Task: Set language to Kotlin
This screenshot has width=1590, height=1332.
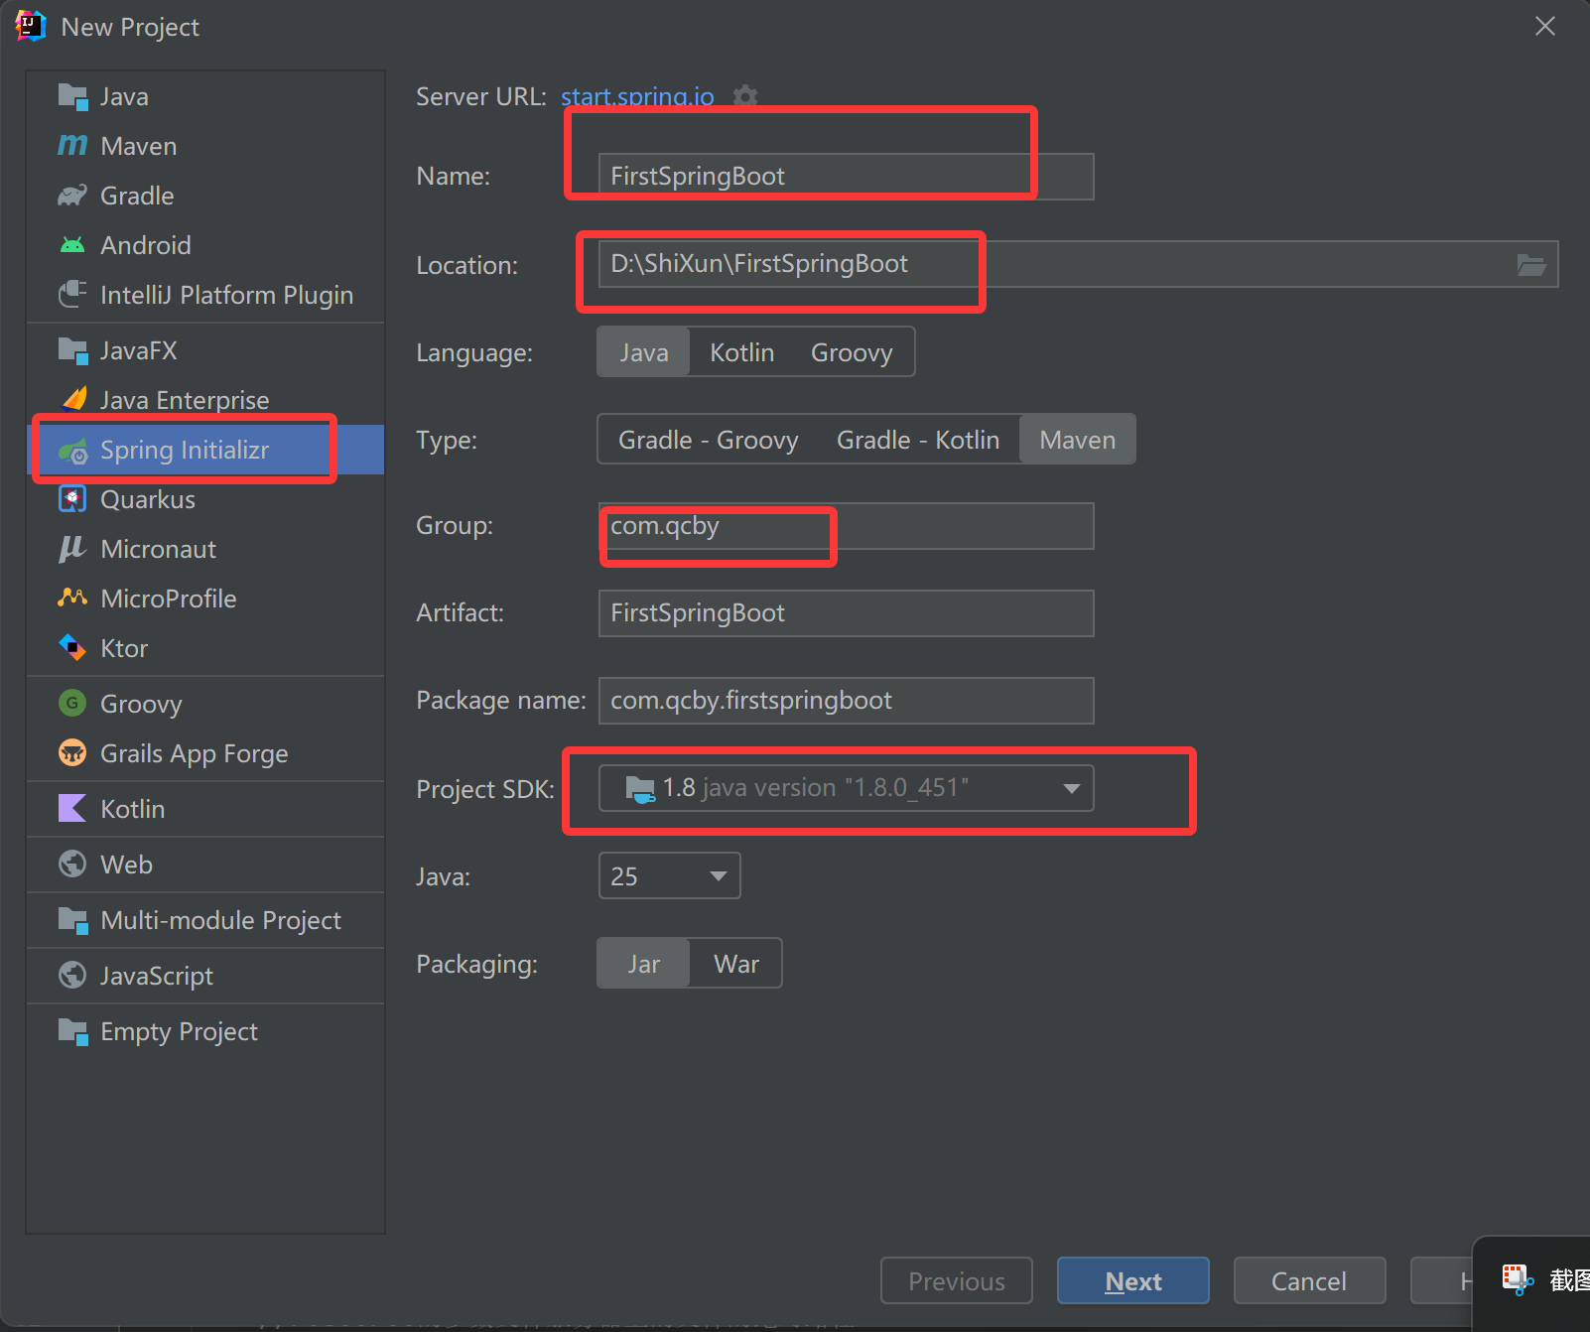Action: (x=741, y=352)
